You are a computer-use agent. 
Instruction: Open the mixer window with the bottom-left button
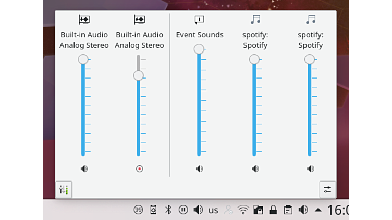pos(64,189)
